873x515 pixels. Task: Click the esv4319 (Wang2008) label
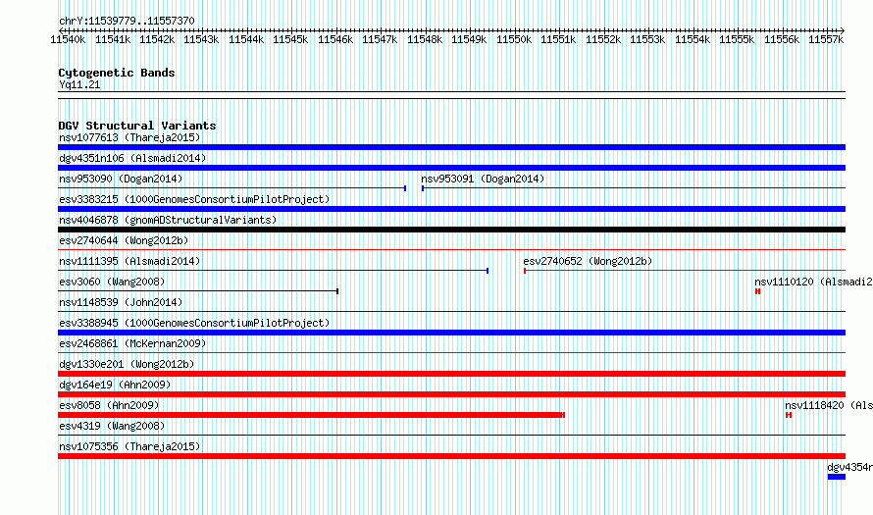[112, 426]
